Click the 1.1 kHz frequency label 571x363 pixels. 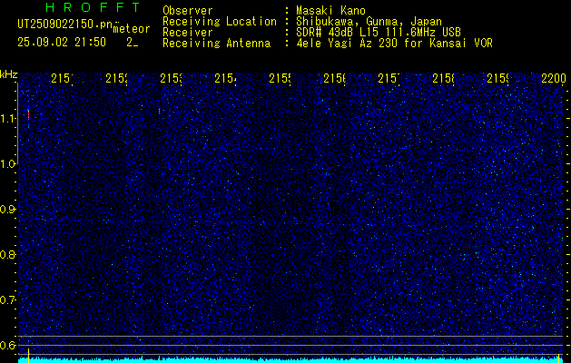coord(7,118)
